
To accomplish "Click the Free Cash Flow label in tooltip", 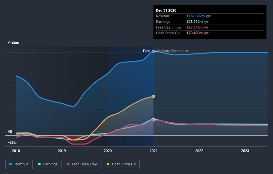I will click(x=169, y=27).
